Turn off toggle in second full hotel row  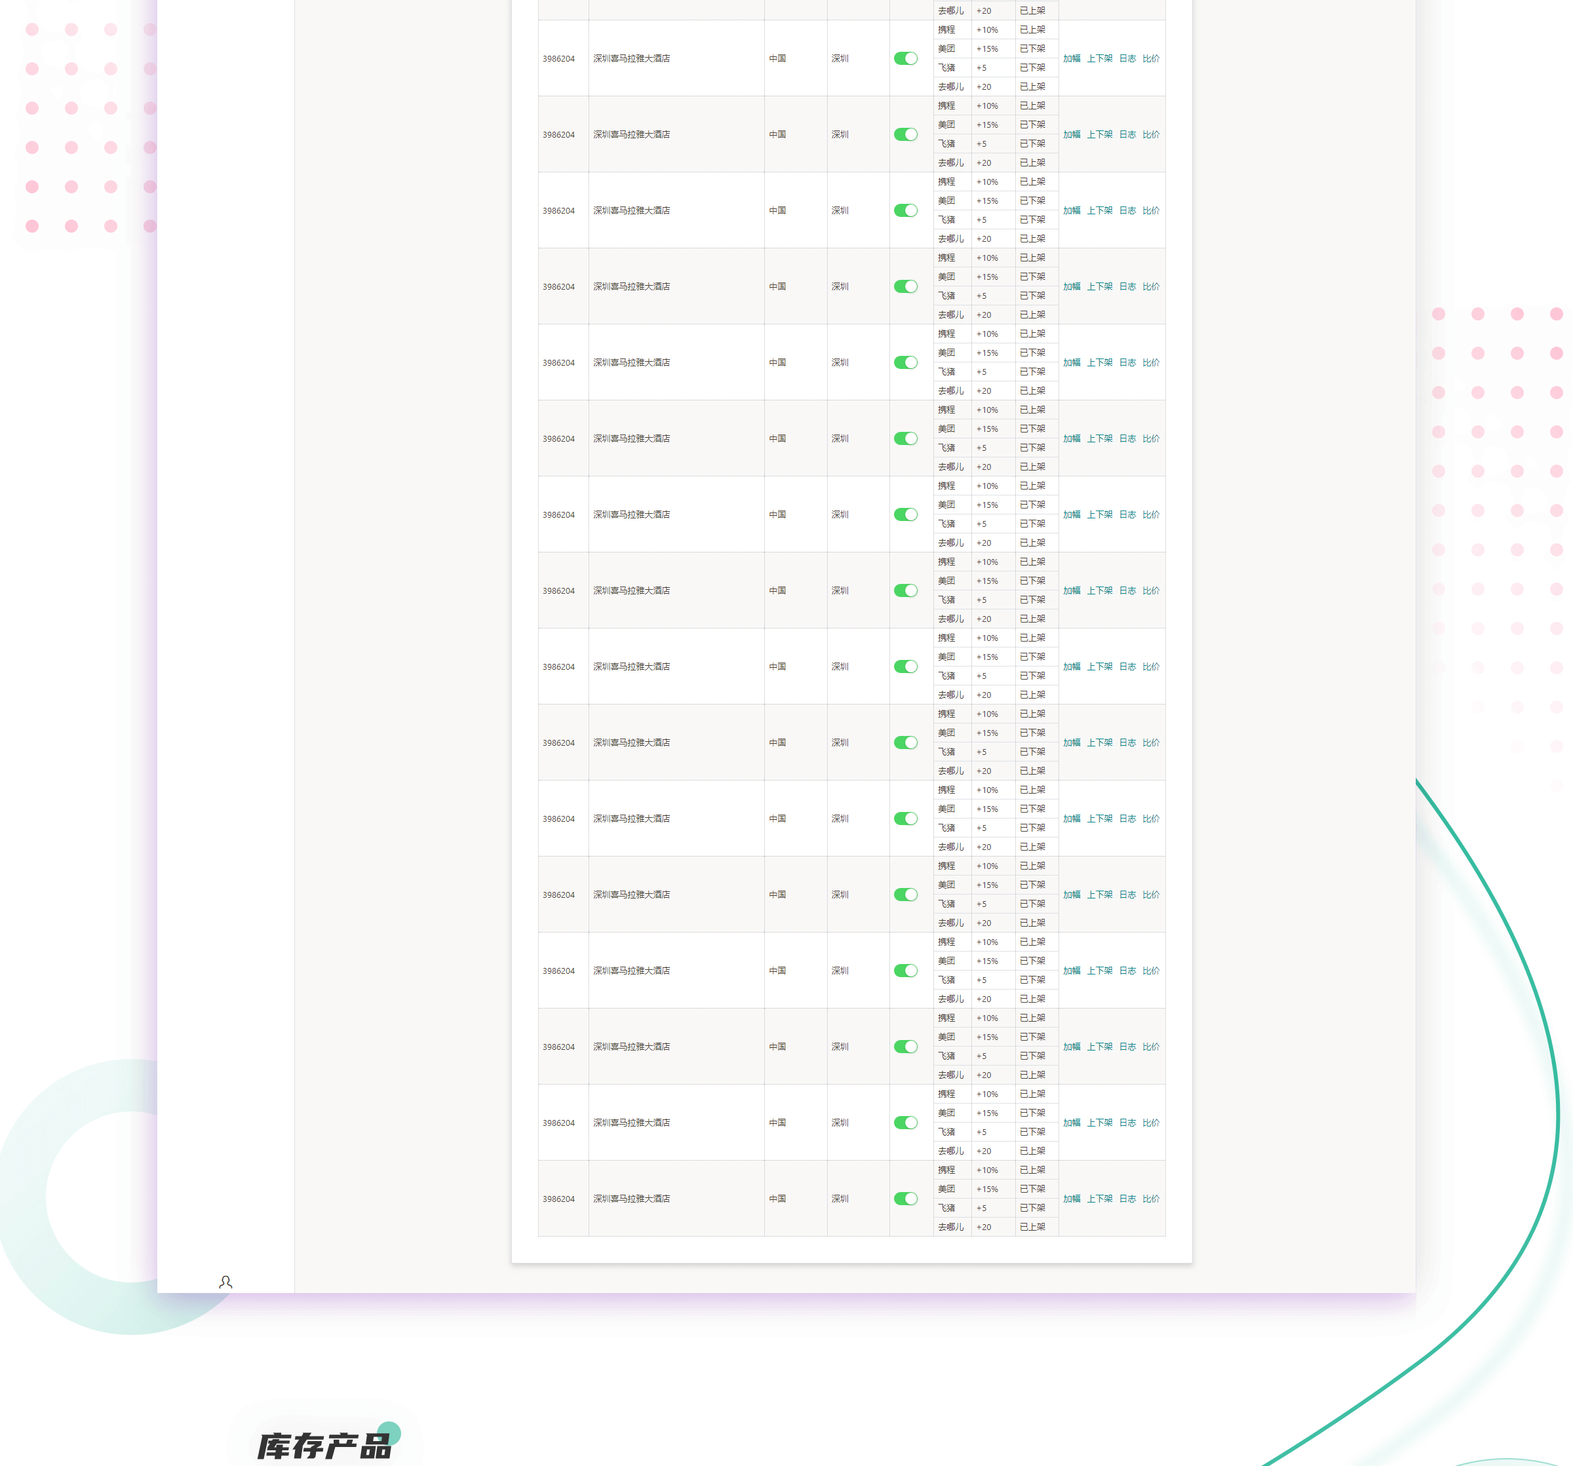coord(905,134)
